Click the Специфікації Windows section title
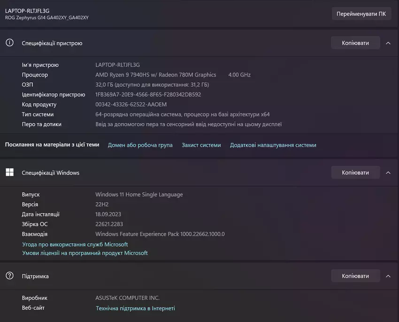Viewport: 399px width, 322px height. (x=51, y=173)
